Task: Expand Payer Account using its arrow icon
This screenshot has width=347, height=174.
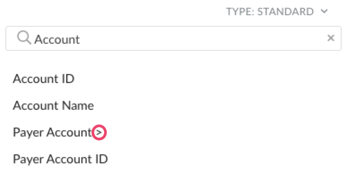Action: click(99, 133)
